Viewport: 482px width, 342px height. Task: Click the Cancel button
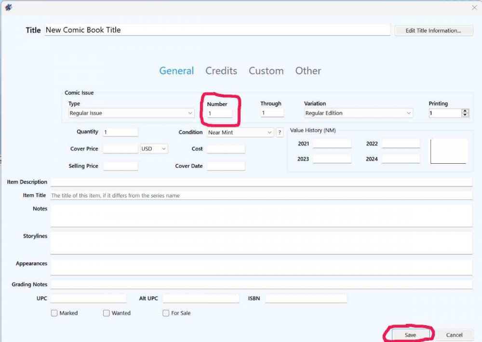coord(454,335)
